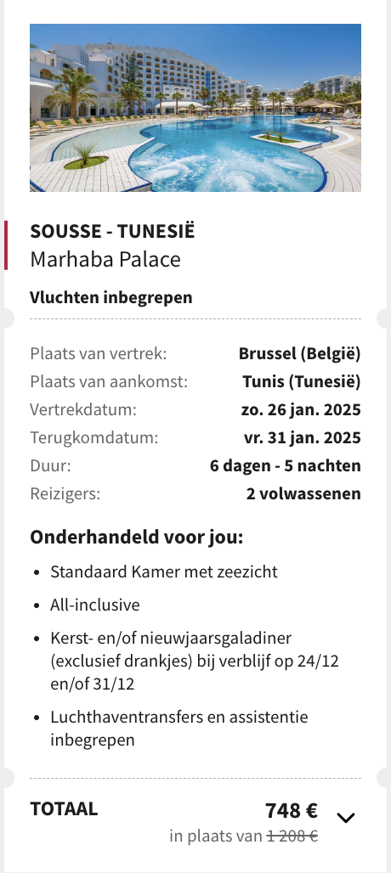Select the SOUSSE - TUNESIË heading

112,231
